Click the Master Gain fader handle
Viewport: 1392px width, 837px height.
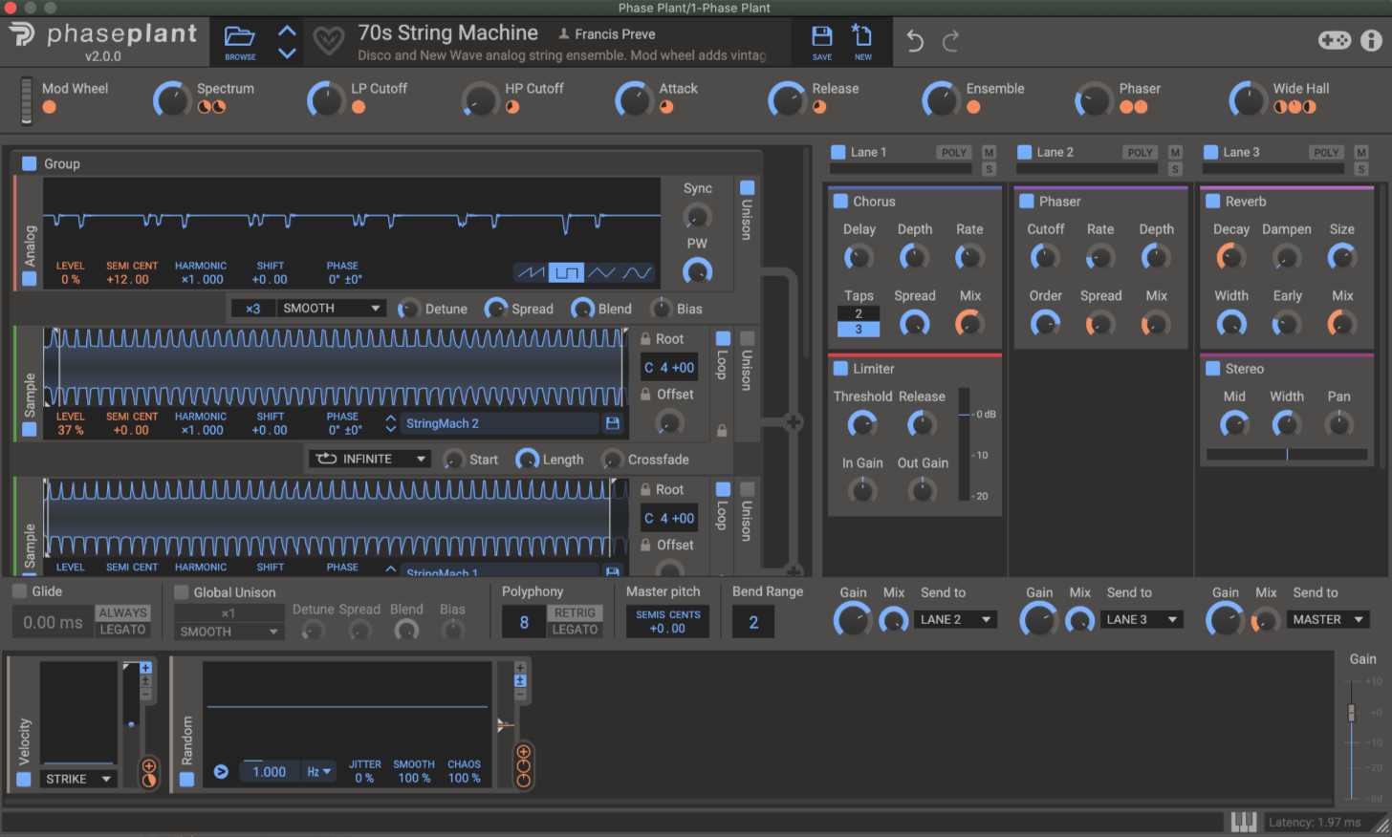[x=1351, y=713]
